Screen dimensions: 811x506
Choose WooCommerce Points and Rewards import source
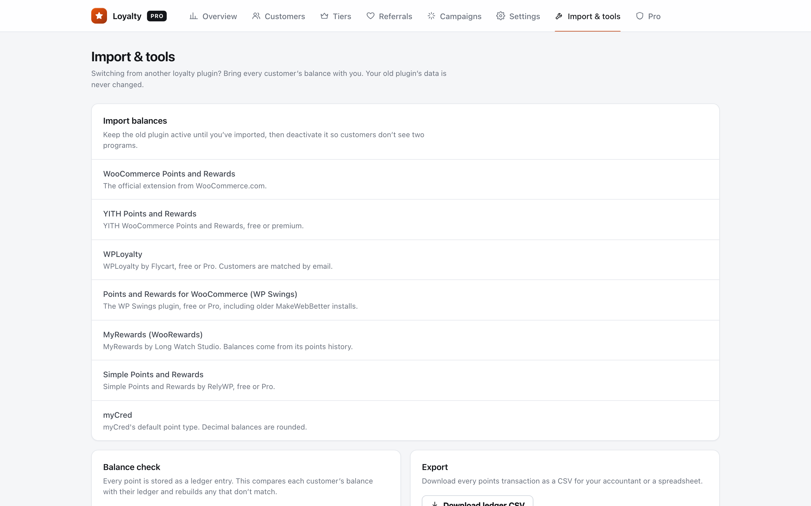coord(405,179)
